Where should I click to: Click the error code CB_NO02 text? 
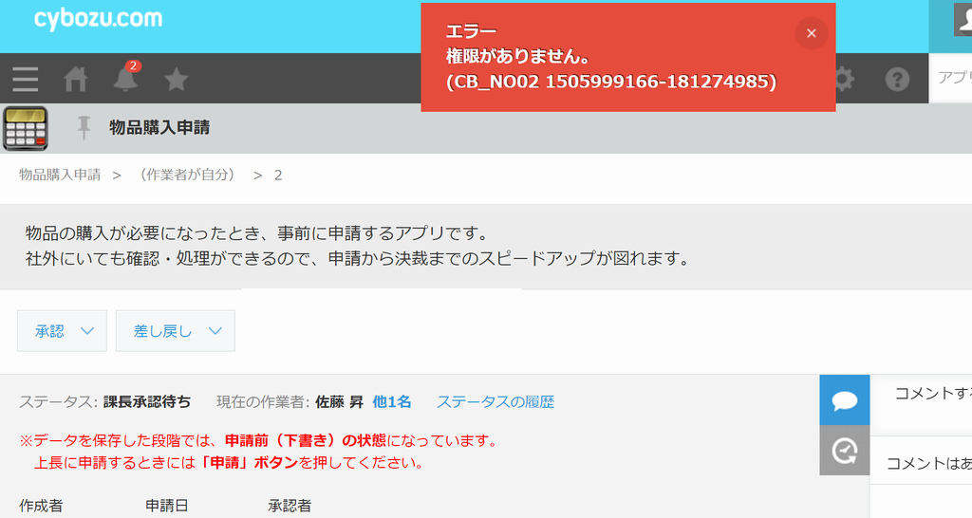pos(611,82)
